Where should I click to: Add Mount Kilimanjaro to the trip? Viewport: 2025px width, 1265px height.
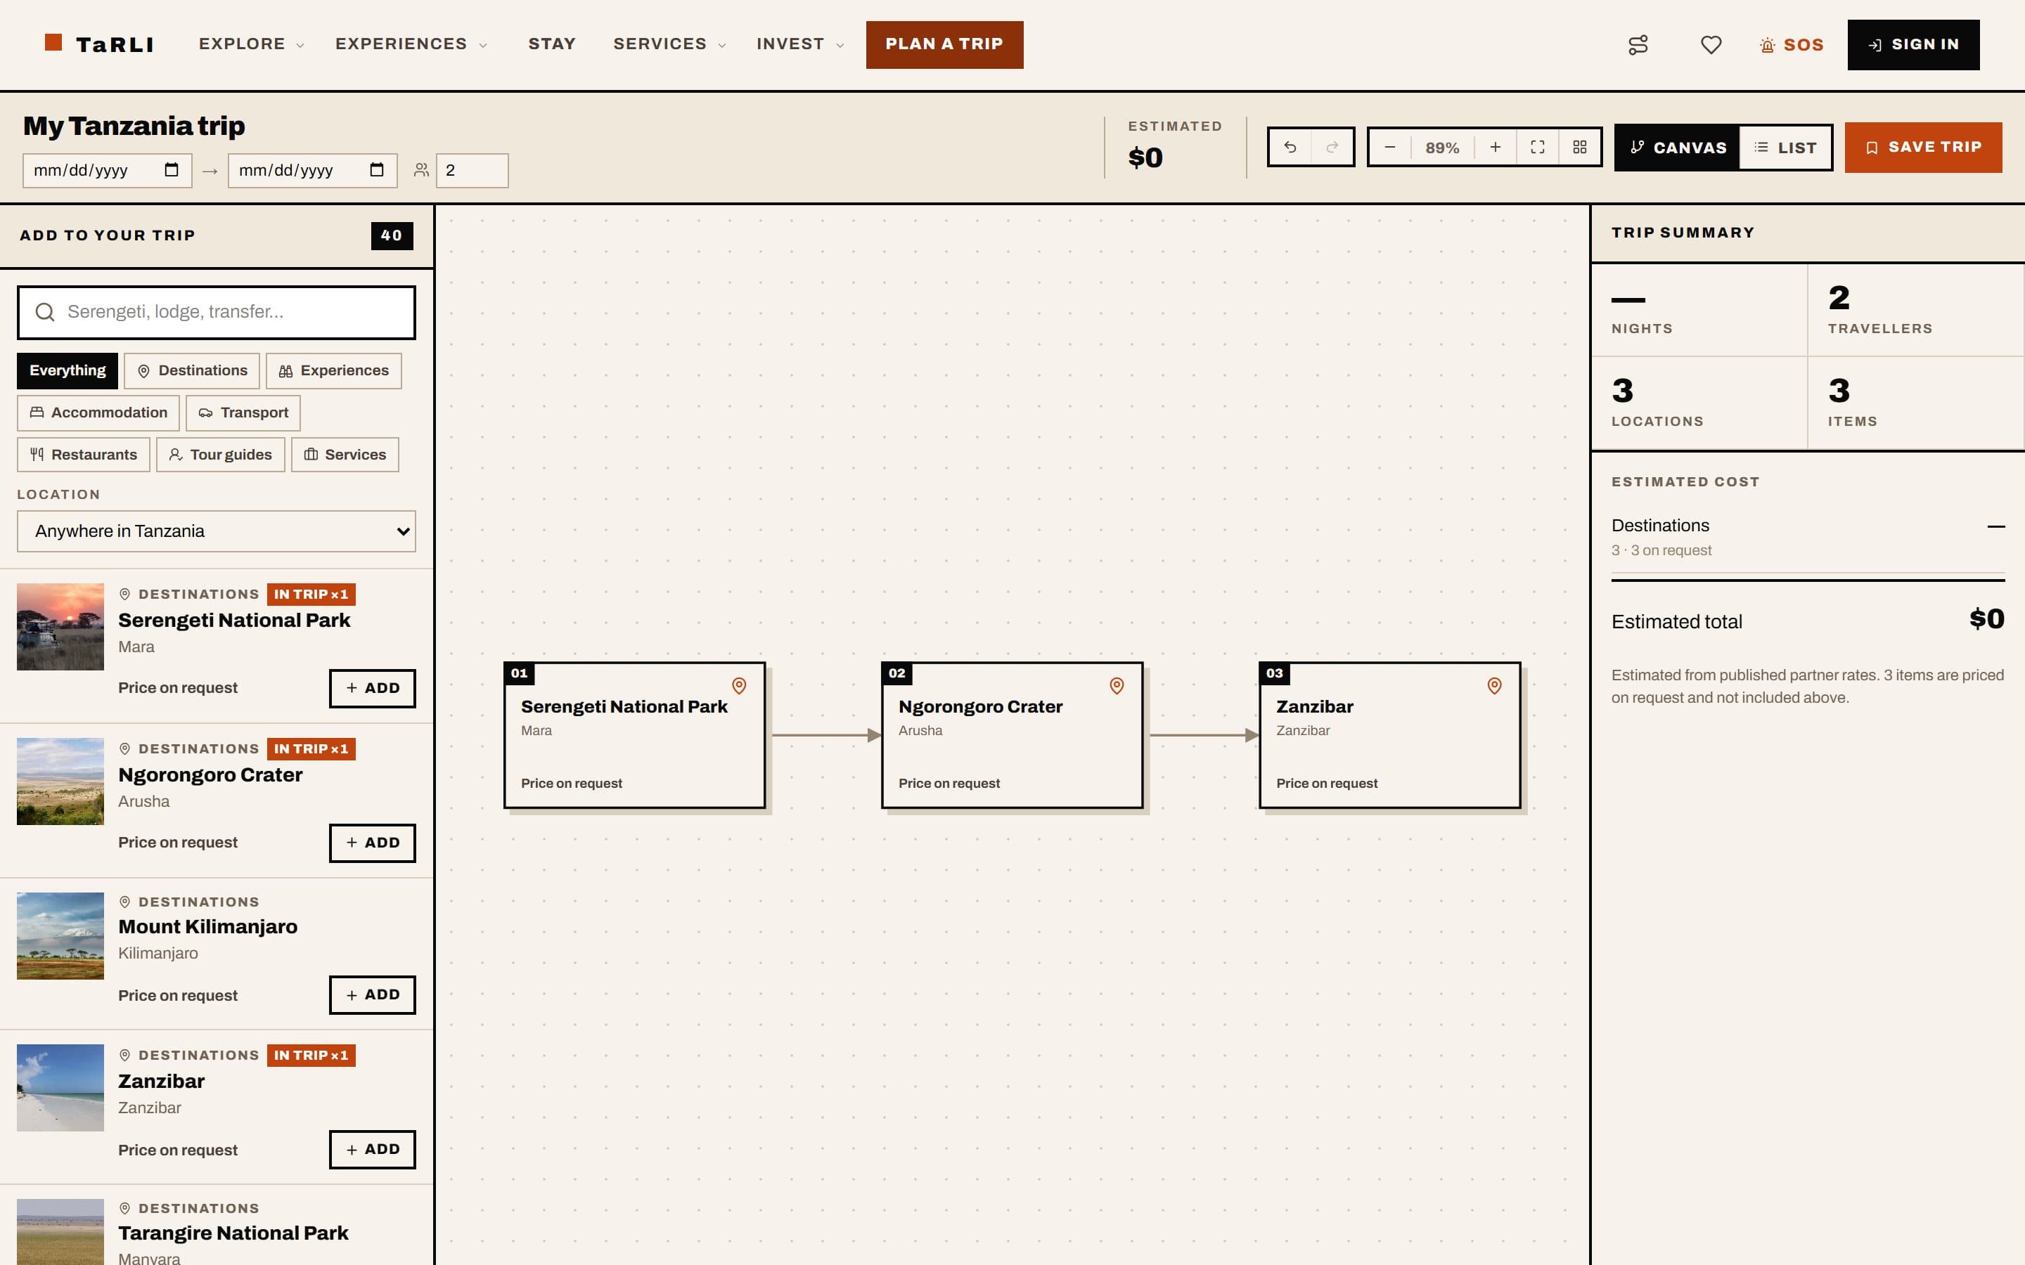371,994
